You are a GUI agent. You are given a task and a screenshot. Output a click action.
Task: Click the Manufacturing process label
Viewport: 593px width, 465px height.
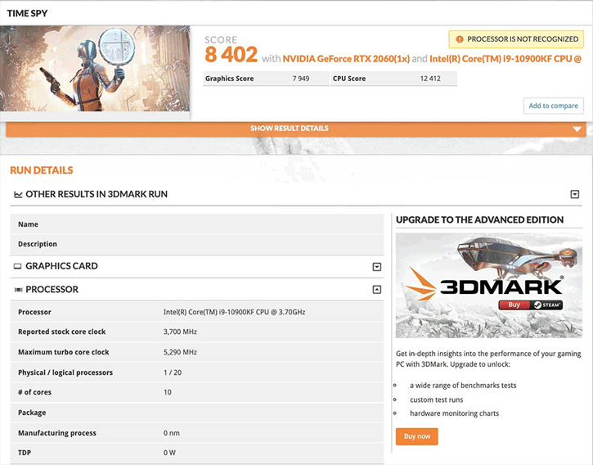(57, 433)
